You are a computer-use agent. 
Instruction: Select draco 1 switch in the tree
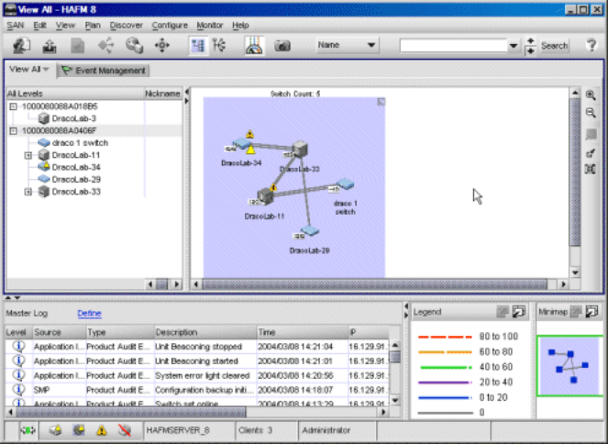(80, 143)
